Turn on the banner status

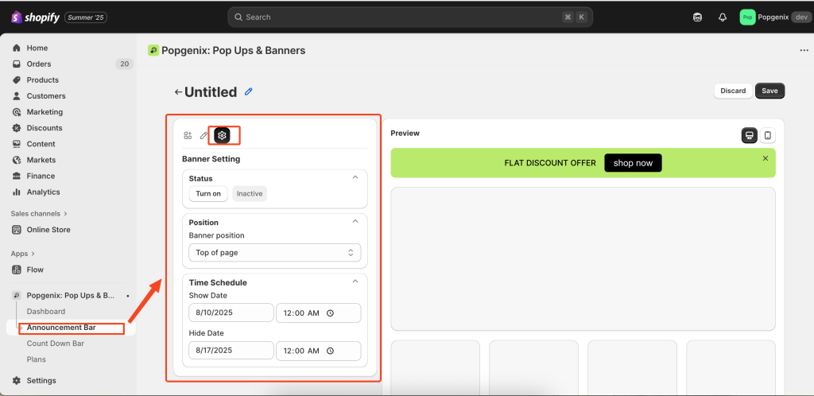(x=208, y=193)
